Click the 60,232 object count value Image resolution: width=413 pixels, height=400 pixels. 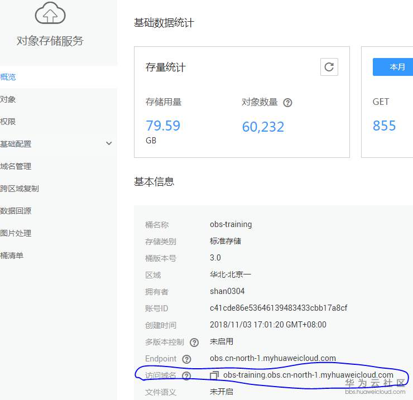[x=263, y=127]
